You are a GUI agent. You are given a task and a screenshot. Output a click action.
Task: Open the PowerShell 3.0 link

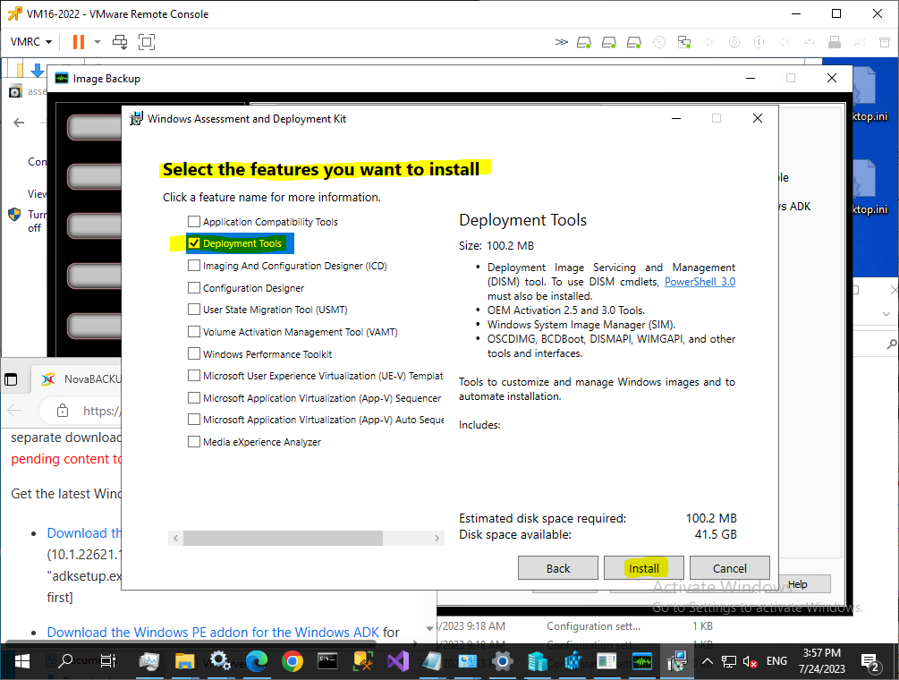pyautogui.click(x=700, y=282)
